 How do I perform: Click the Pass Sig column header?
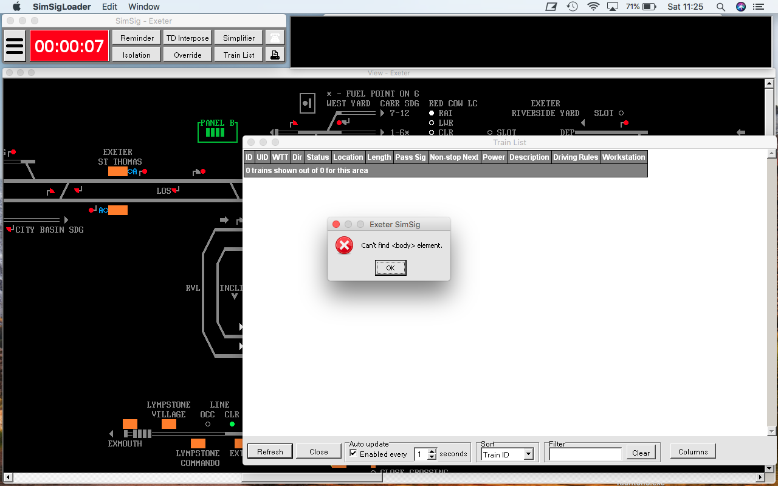pyautogui.click(x=410, y=157)
